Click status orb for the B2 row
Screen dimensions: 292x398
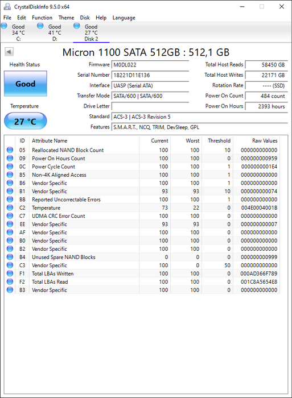tap(10, 249)
